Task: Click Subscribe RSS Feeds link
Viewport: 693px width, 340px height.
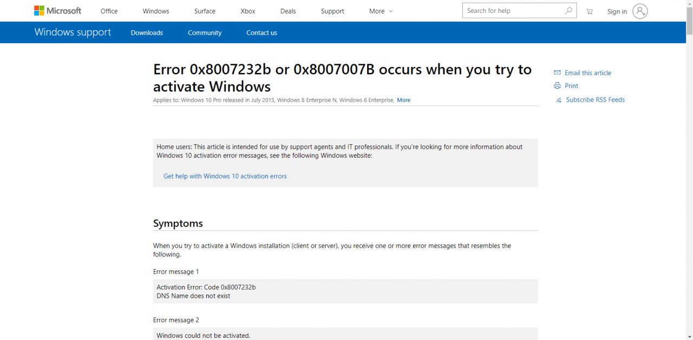Action: point(596,99)
